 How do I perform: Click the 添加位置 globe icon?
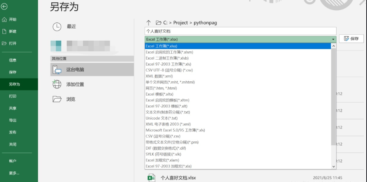coord(56,84)
